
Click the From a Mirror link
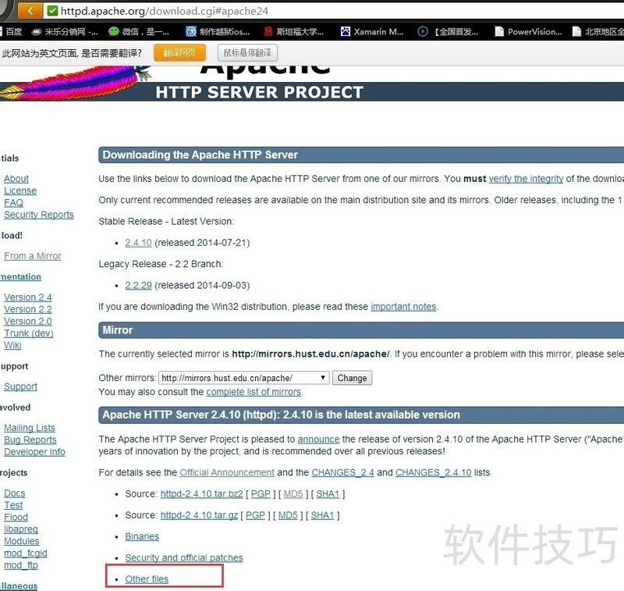coord(33,255)
